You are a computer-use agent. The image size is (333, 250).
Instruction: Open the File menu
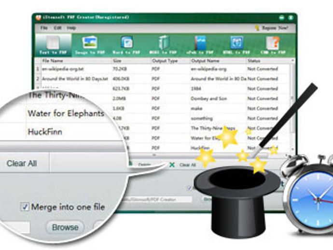[44, 28]
